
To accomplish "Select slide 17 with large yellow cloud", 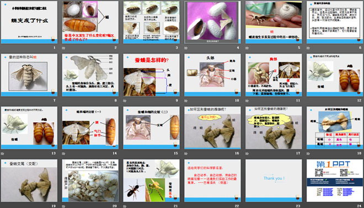I will click(x=274, y=128).
